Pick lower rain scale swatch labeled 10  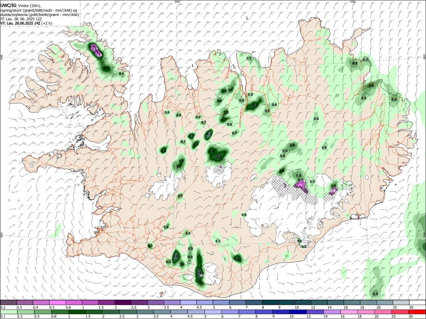298,312
